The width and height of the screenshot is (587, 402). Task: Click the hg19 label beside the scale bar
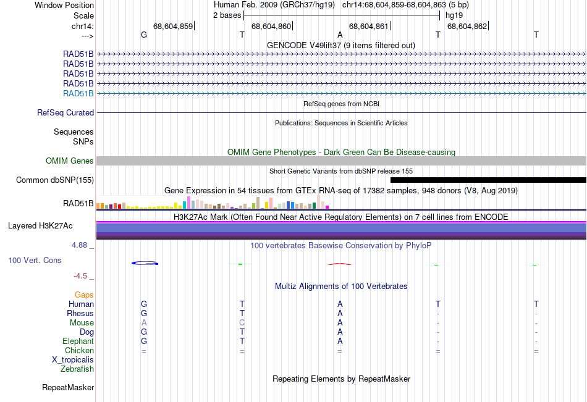(x=454, y=15)
